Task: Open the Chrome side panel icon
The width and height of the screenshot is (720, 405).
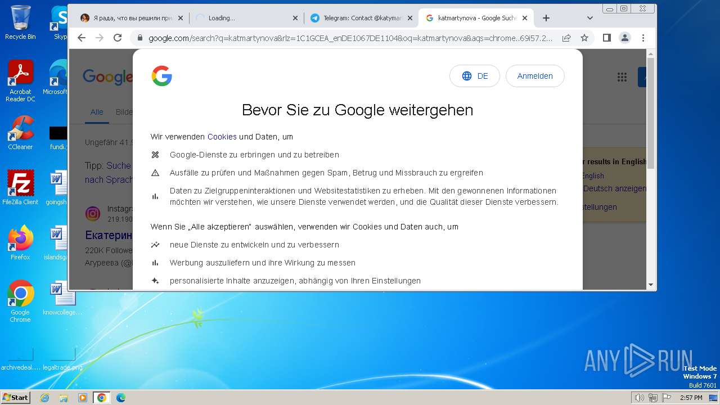Action: pyautogui.click(x=606, y=38)
